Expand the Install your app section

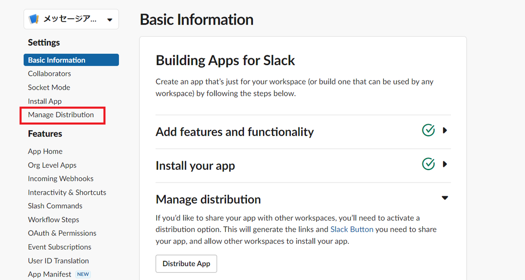445,164
